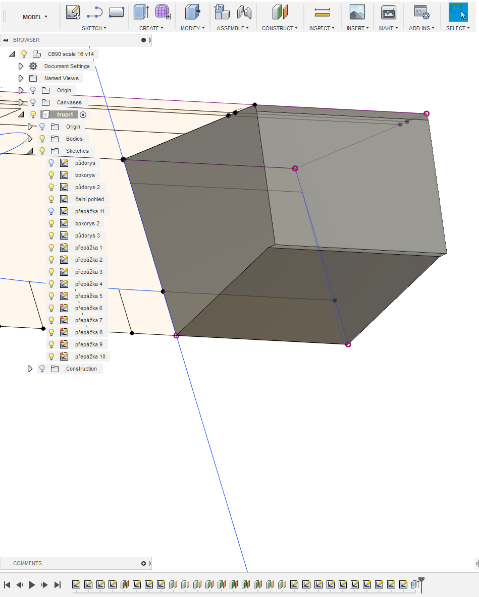Click the Insert image icon in toolbar
Viewport: 479px width, 597px height.
357,12
